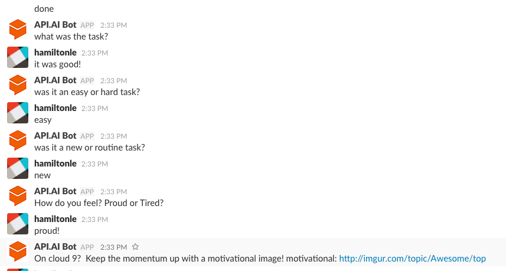506x271 pixels.
Task: Click the 2:33 PM timestamp on the 'On cloud 9?' message
Action: click(x=113, y=247)
